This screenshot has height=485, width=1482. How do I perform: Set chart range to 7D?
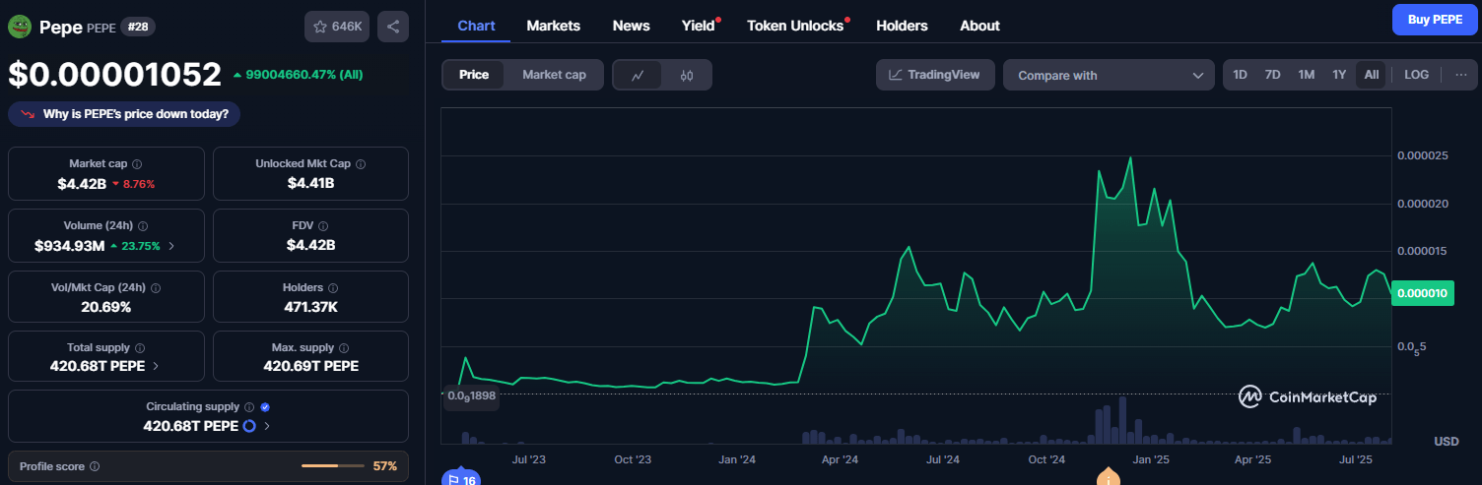coord(1272,75)
